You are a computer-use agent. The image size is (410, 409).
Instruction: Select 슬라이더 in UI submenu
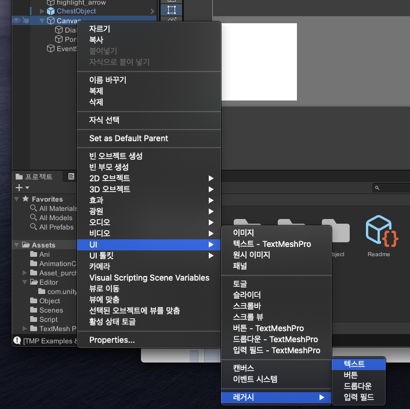tap(277, 295)
